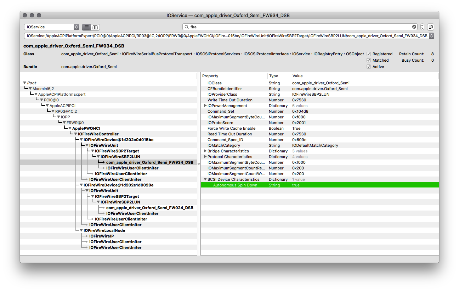Collapse the AppleFWOHCI node
This screenshot has width=459, height=291.
70,128
